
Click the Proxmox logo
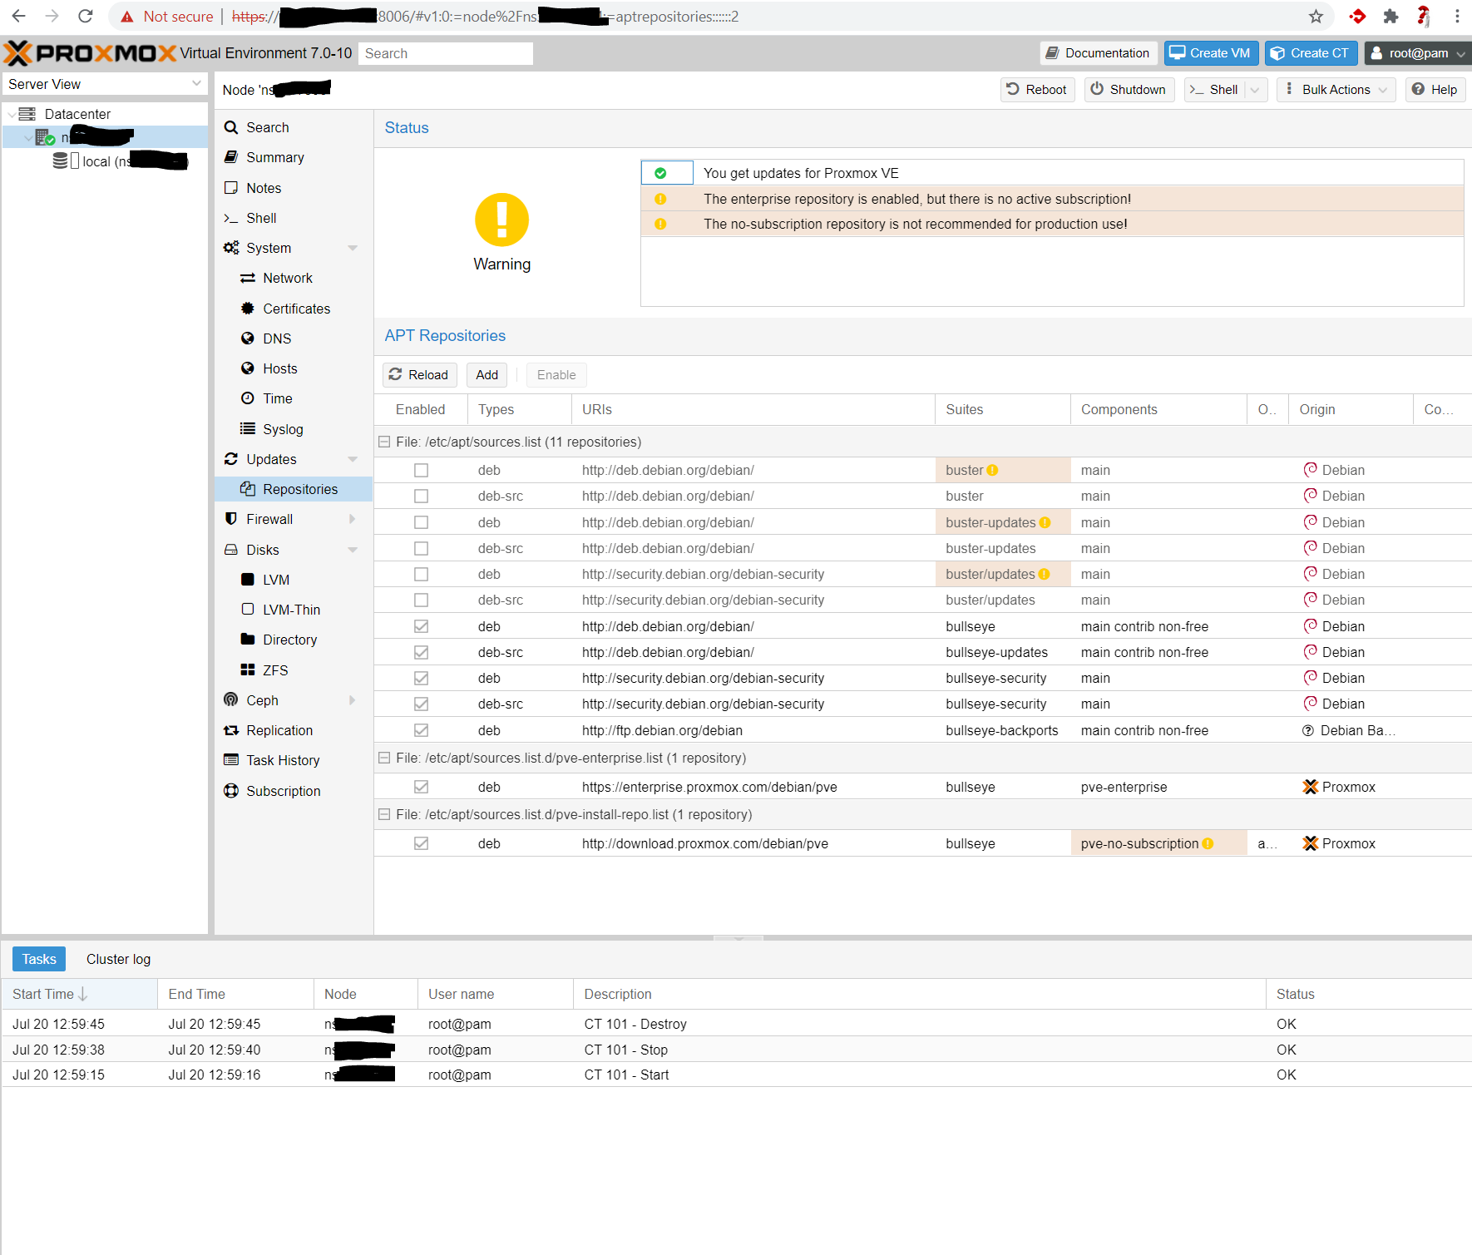[x=90, y=53]
